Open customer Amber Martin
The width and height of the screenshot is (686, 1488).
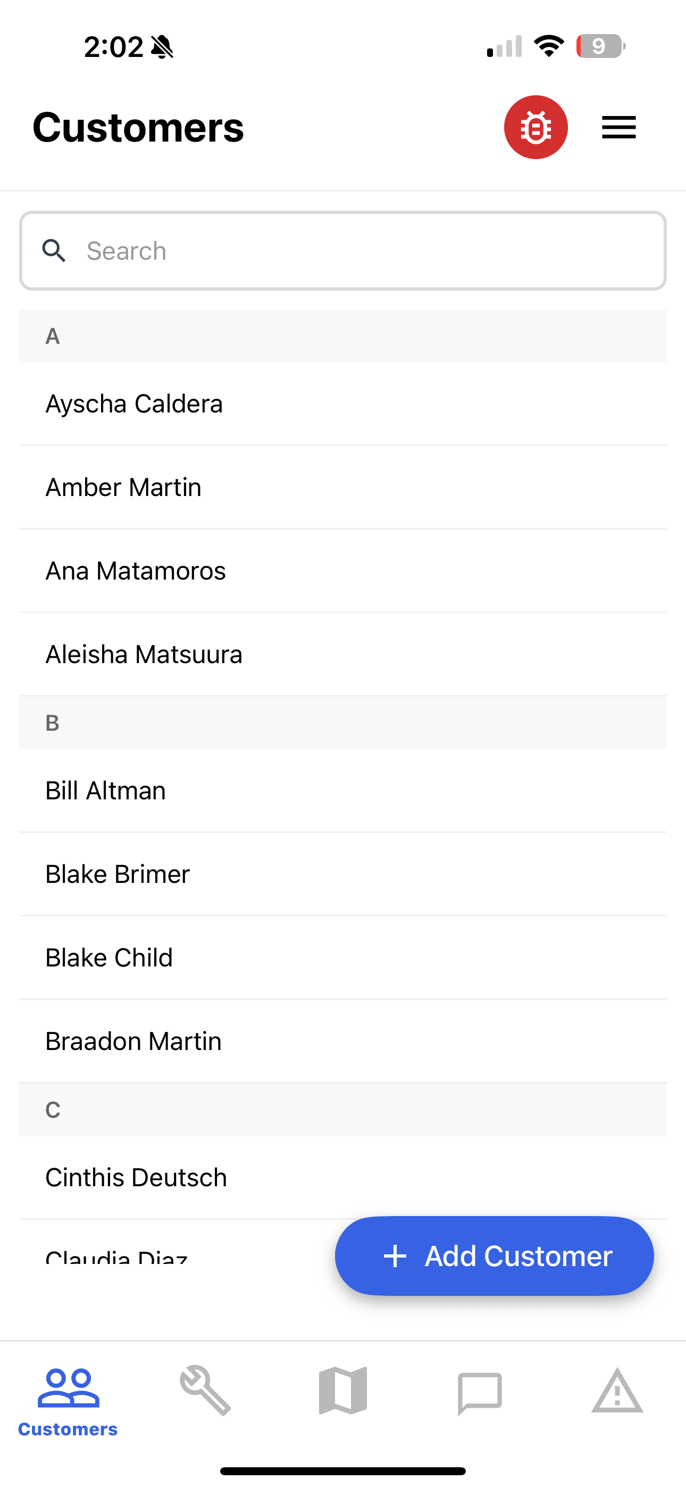(x=123, y=487)
